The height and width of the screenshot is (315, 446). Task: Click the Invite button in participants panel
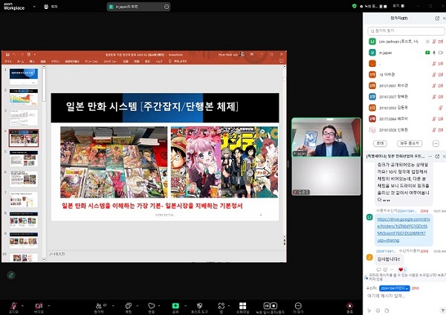click(x=380, y=143)
